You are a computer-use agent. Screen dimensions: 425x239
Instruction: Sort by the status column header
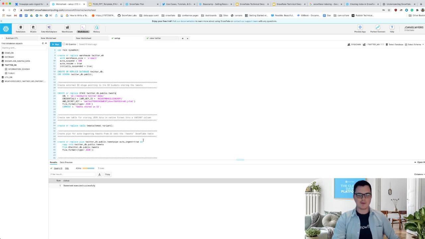66,181
